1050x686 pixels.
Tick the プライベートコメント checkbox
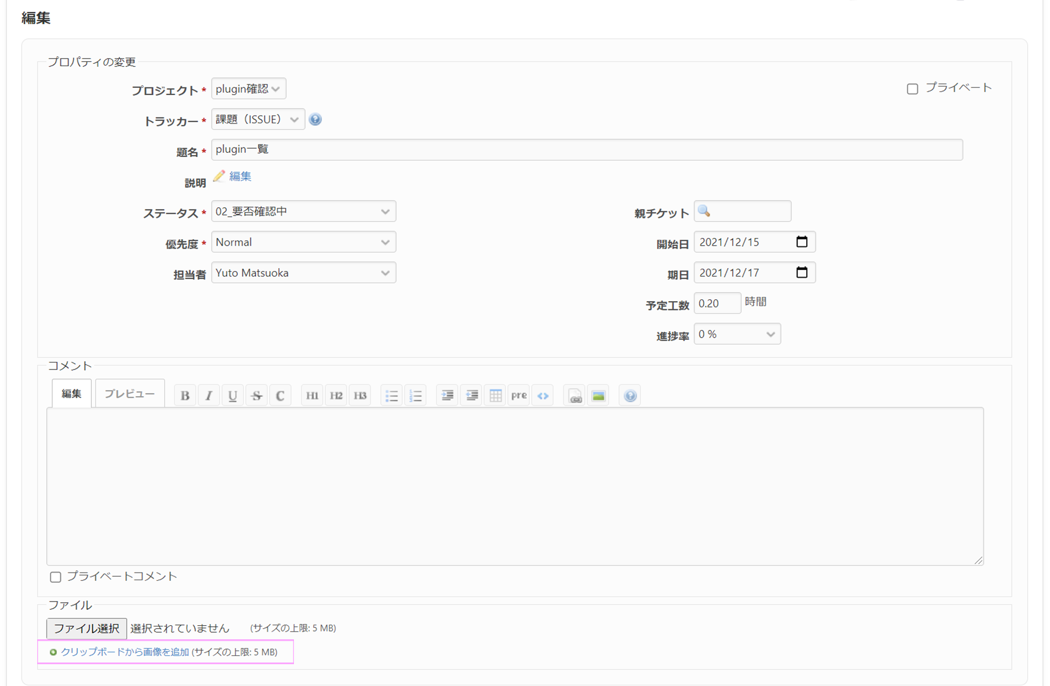tap(55, 577)
